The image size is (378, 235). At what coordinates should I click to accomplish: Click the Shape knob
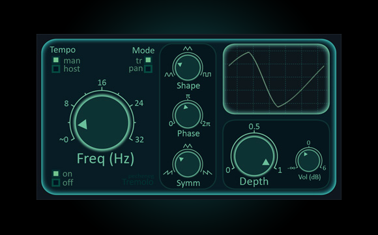(x=188, y=67)
